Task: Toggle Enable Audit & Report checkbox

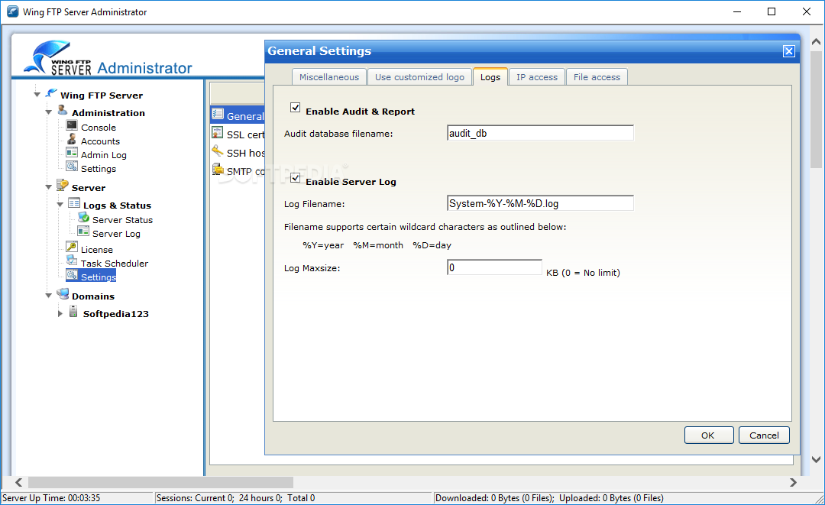Action: [295, 108]
